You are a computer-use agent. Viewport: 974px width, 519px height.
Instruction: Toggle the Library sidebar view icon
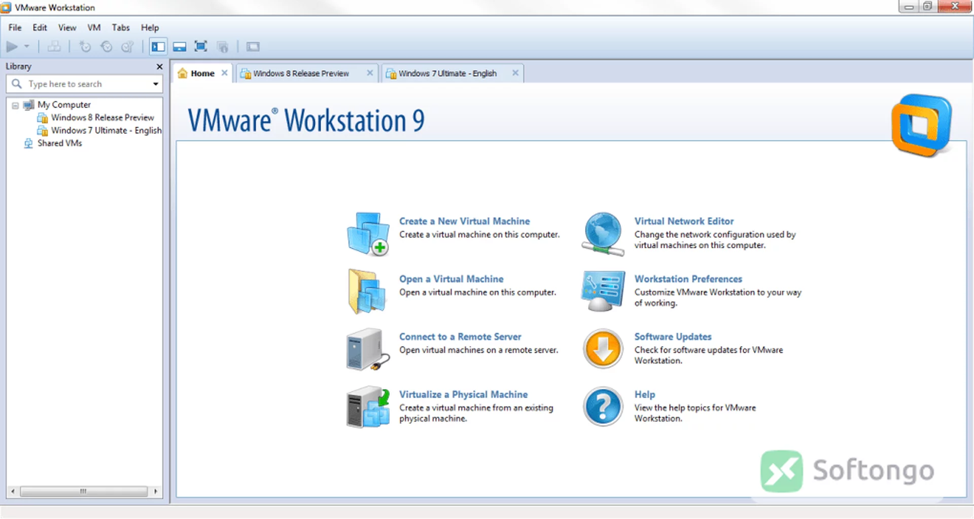[x=158, y=47]
